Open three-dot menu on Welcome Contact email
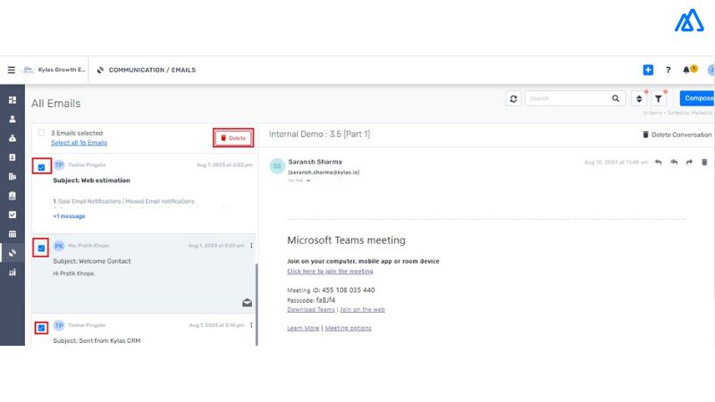The height and width of the screenshot is (402, 715). click(x=251, y=246)
